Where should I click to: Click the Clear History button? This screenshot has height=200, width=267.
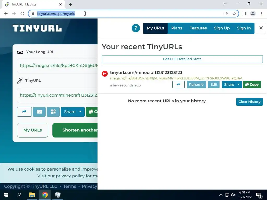(249, 102)
